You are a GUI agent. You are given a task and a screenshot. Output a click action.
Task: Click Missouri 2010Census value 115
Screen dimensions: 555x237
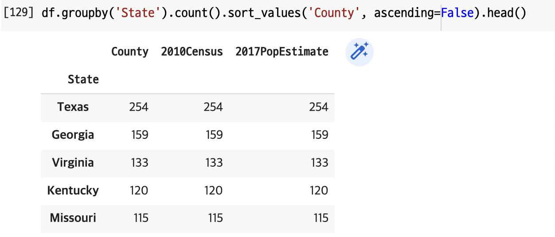pyautogui.click(x=215, y=218)
